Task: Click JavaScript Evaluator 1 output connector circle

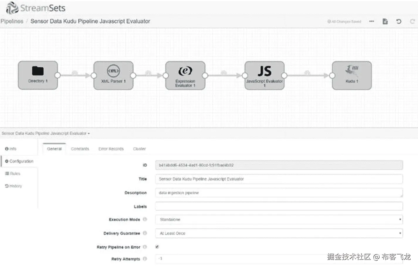Action: (x=284, y=76)
